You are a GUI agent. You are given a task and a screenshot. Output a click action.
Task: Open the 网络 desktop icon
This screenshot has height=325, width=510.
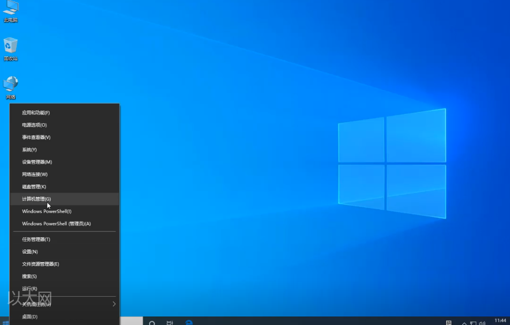pyautogui.click(x=10, y=85)
